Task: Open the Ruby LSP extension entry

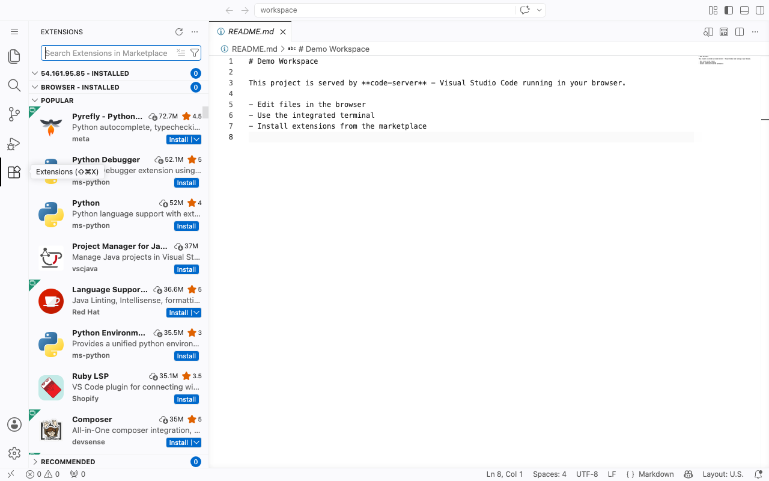Action: pos(119,387)
